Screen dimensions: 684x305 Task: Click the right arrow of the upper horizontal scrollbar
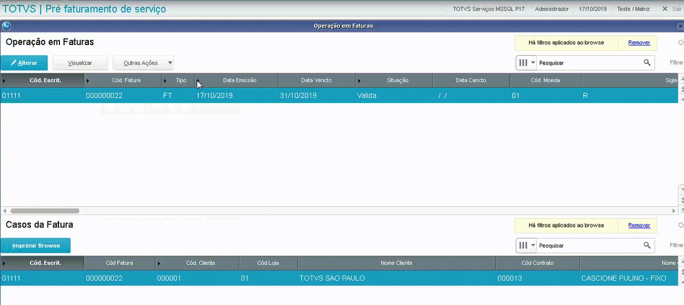[x=674, y=211]
